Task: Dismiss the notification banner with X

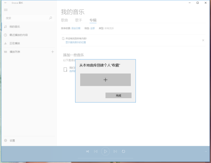Action: [203, 40]
